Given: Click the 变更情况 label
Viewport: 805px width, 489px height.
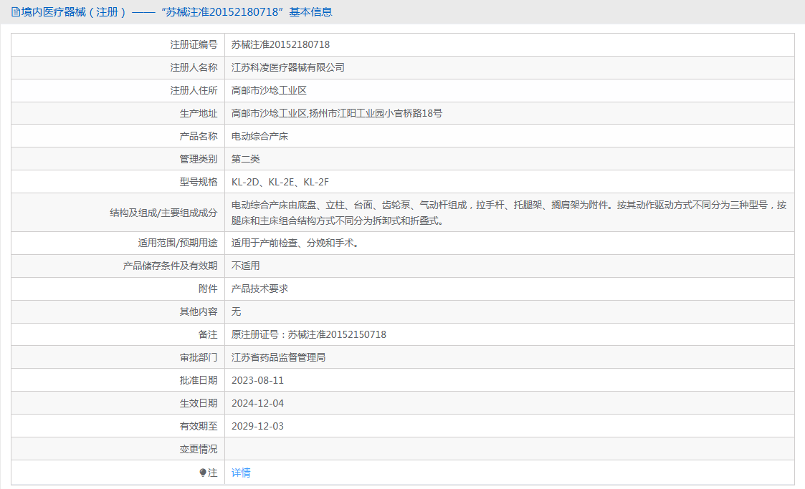Looking at the screenshot, I should (198, 449).
